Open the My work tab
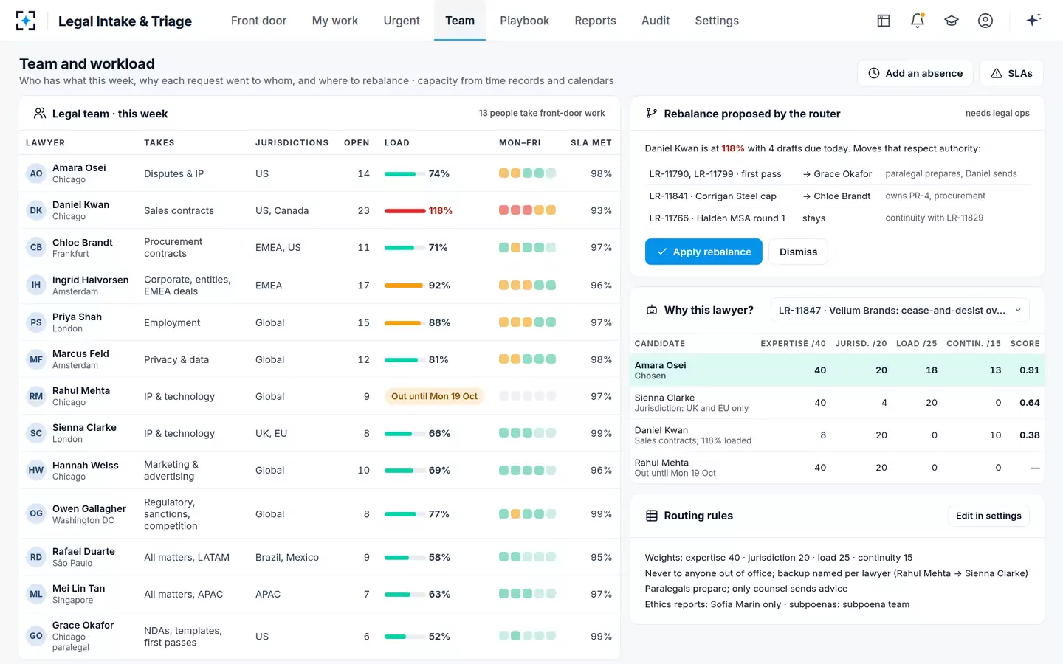Screen dimensions: 1063x664 click(335, 21)
